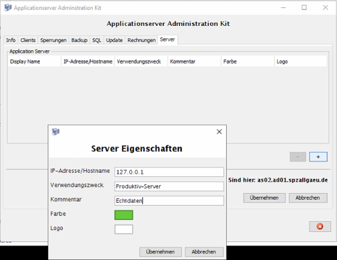The image size is (337, 260).
Task: Click the Kommentar column header
Action: coord(194,62)
